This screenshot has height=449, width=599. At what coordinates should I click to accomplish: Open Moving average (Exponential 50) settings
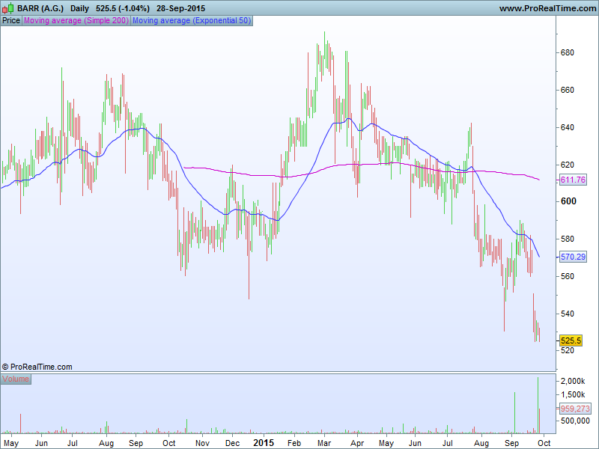191,20
